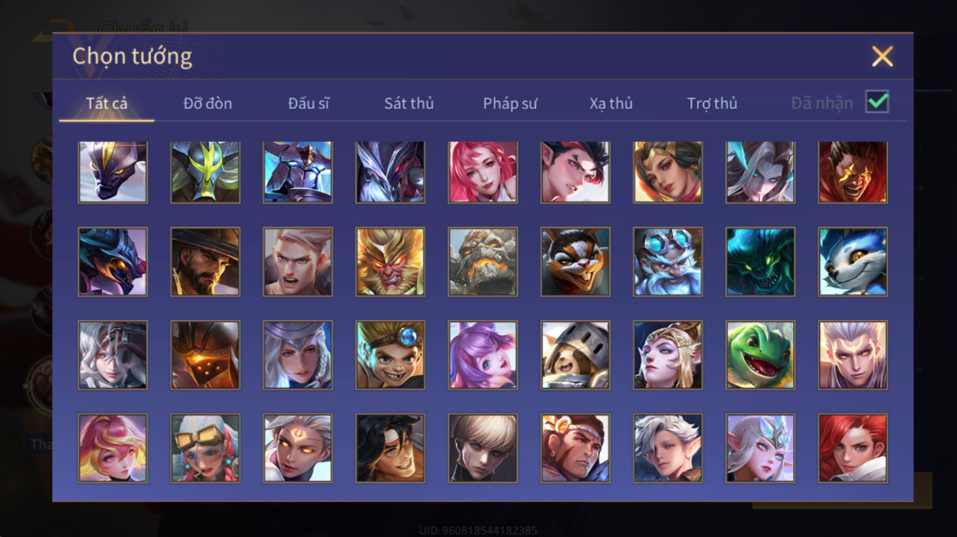957x537 pixels.
Task: Switch to the Đỡ đòn tab
Action: (x=208, y=103)
